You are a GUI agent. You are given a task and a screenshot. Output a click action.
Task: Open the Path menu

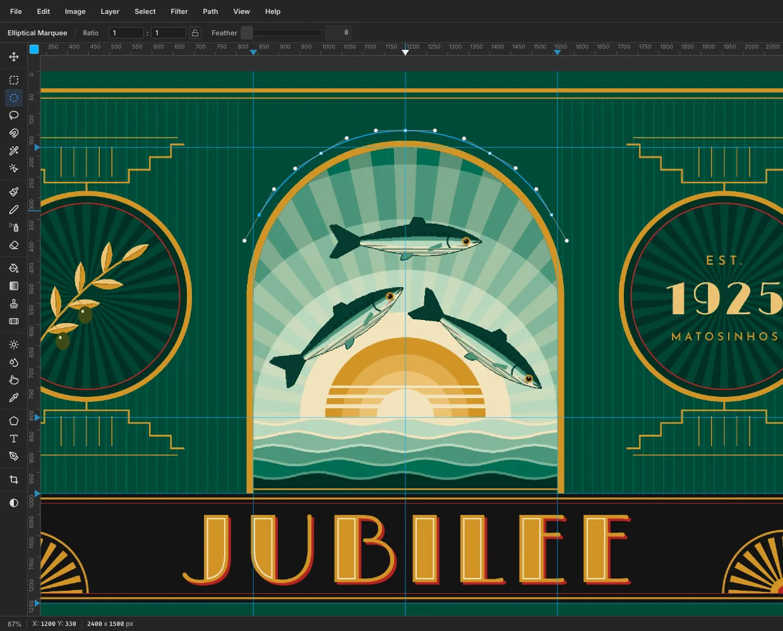(210, 11)
